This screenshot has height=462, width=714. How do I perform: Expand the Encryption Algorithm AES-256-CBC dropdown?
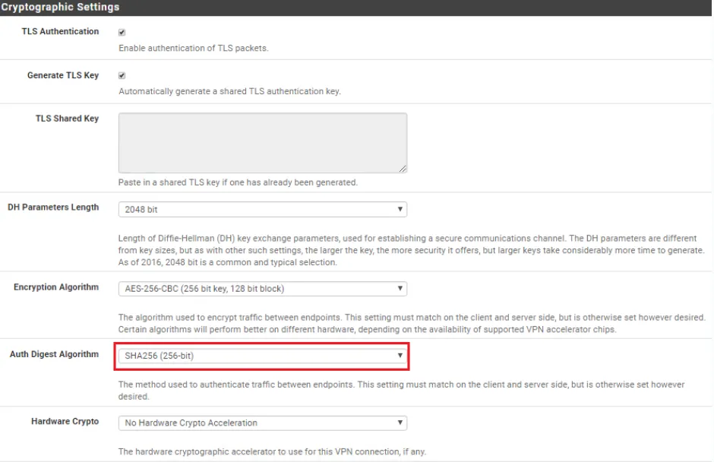coord(262,289)
